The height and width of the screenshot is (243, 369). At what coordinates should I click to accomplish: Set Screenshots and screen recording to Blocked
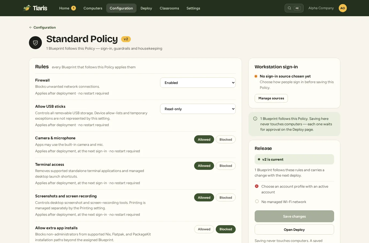pyautogui.click(x=226, y=198)
